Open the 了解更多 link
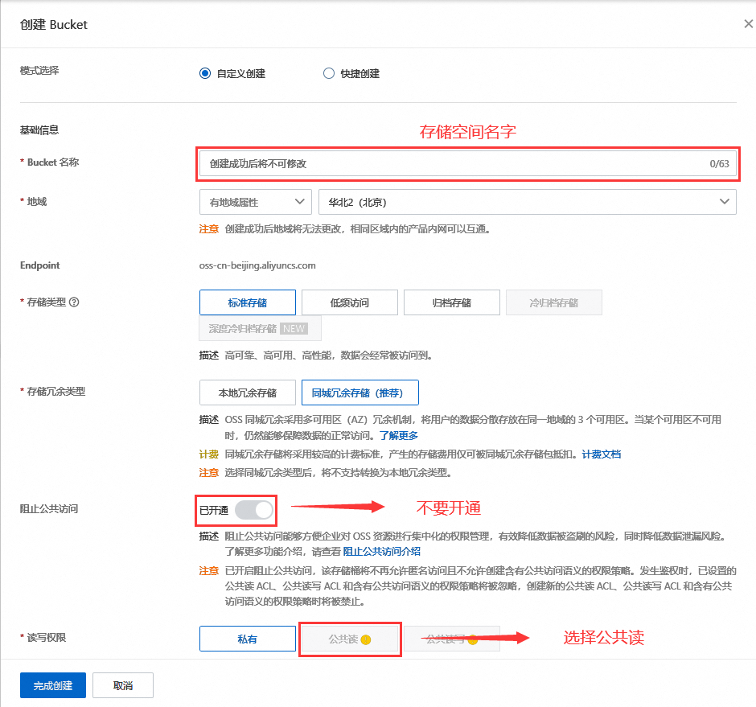Viewport: 756px width, 707px height. click(x=398, y=436)
